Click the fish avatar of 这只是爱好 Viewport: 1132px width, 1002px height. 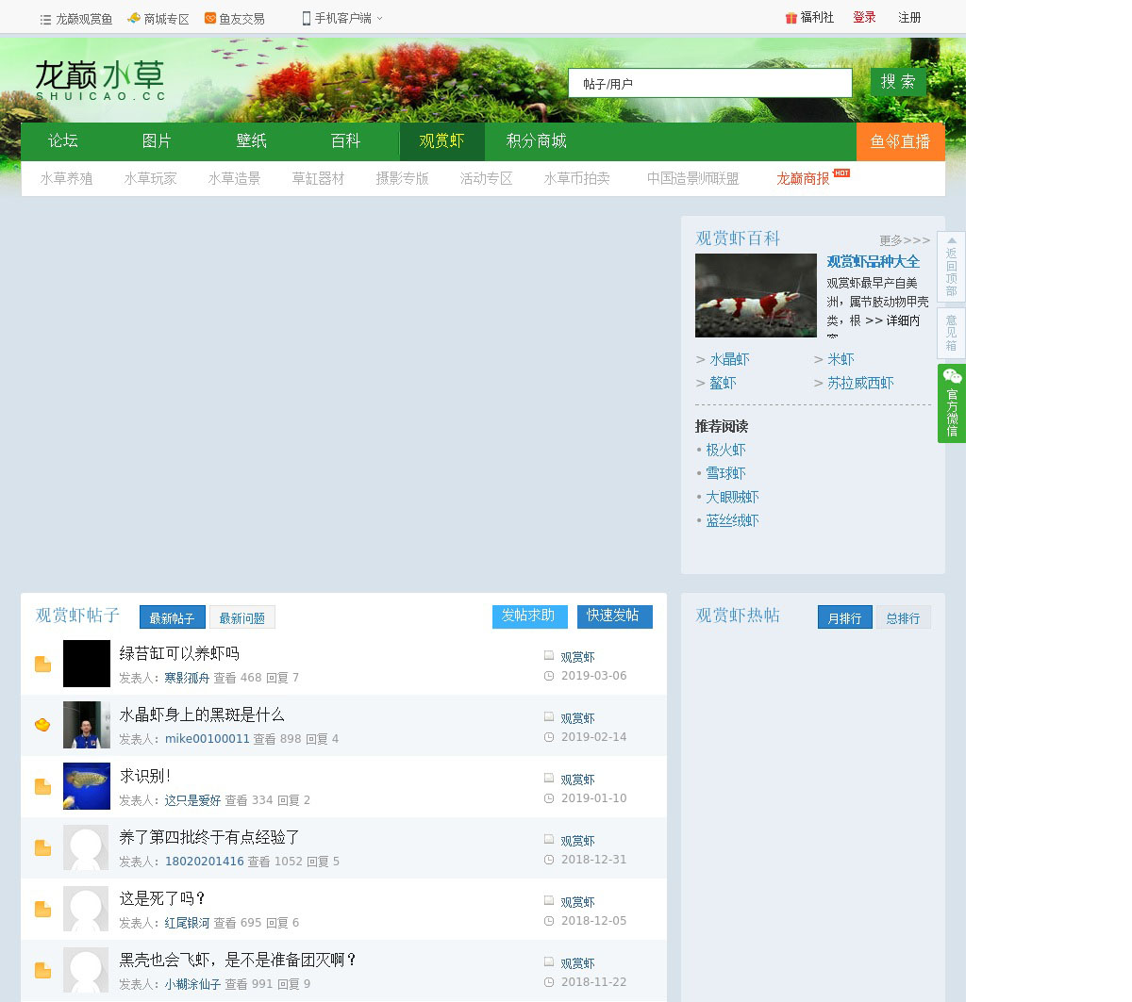point(87,786)
